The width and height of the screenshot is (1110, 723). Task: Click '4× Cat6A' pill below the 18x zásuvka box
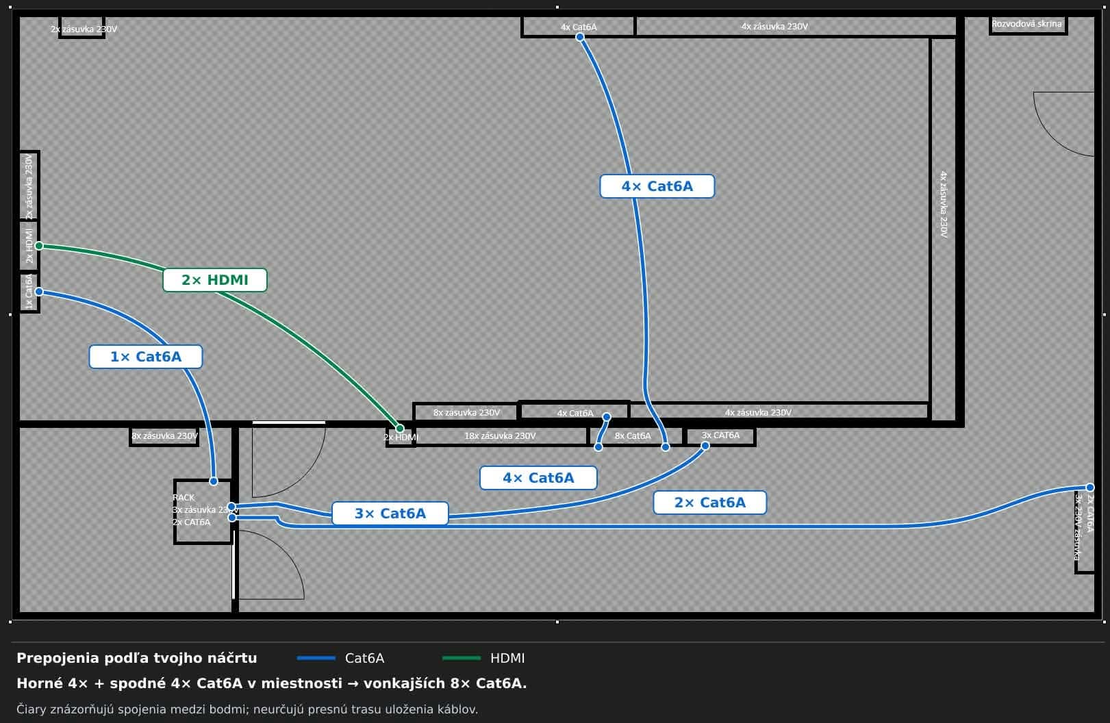point(538,478)
